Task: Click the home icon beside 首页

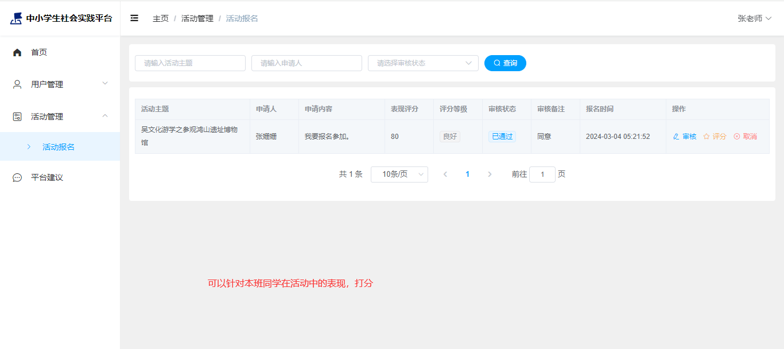Action: (17, 52)
